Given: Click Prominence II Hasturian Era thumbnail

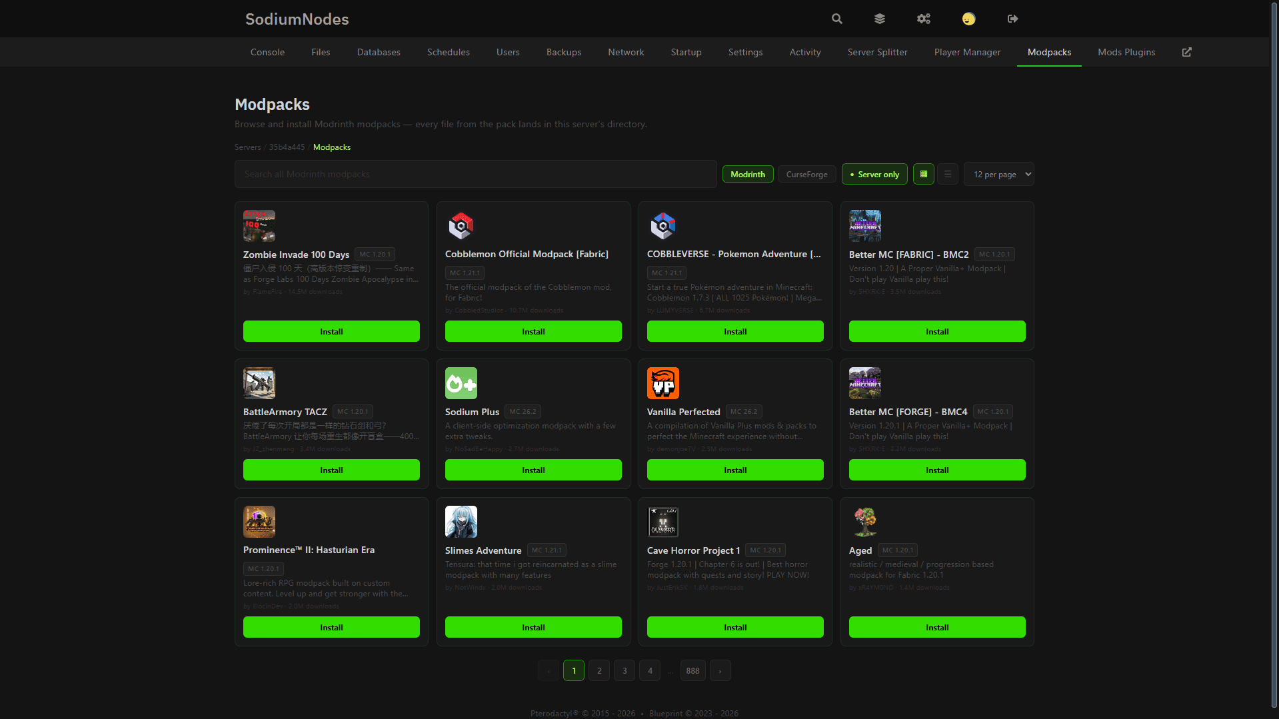Looking at the screenshot, I should (259, 522).
